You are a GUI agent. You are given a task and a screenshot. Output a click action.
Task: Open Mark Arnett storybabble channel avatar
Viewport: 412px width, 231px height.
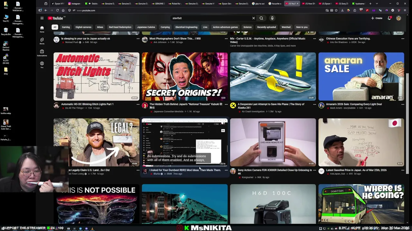click(321, 106)
